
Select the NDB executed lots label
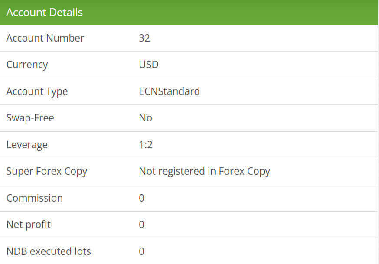(x=49, y=251)
